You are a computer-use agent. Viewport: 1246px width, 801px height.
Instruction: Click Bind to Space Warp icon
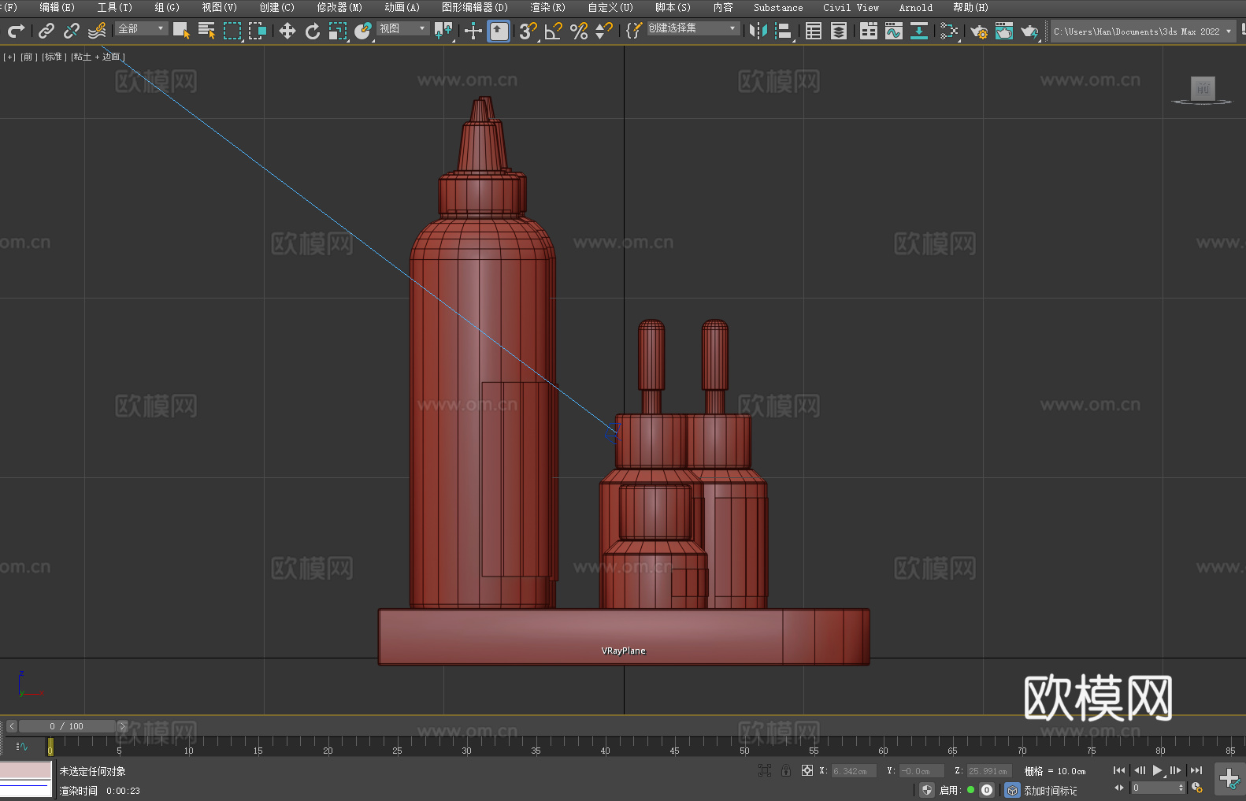tap(97, 31)
